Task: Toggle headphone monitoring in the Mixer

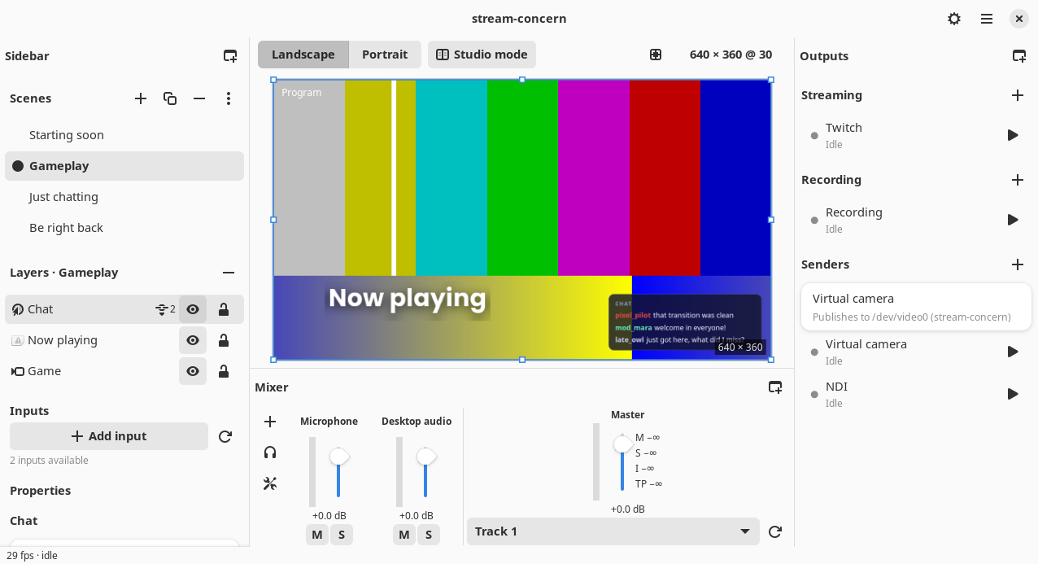Action: [270, 453]
